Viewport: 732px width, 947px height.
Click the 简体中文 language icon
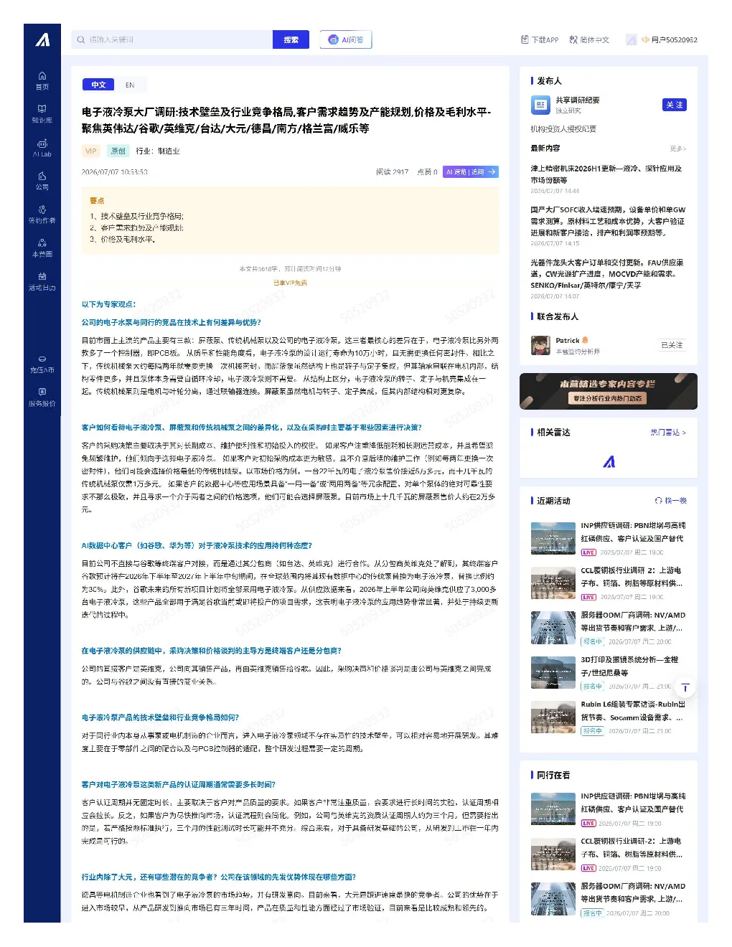tap(573, 39)
